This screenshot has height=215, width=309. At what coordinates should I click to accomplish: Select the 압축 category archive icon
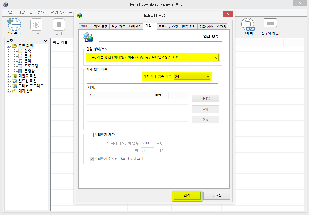pyautogui.click(x=20, y=51)
